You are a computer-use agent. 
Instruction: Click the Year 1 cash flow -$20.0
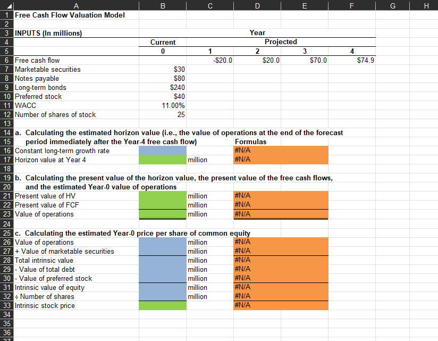210,60
